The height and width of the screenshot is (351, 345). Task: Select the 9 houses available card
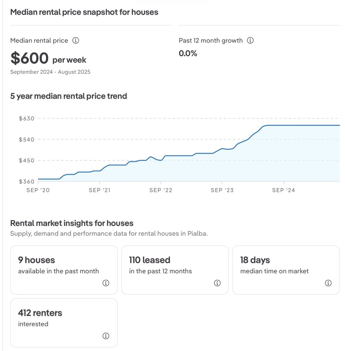click(x=64, y=270)
